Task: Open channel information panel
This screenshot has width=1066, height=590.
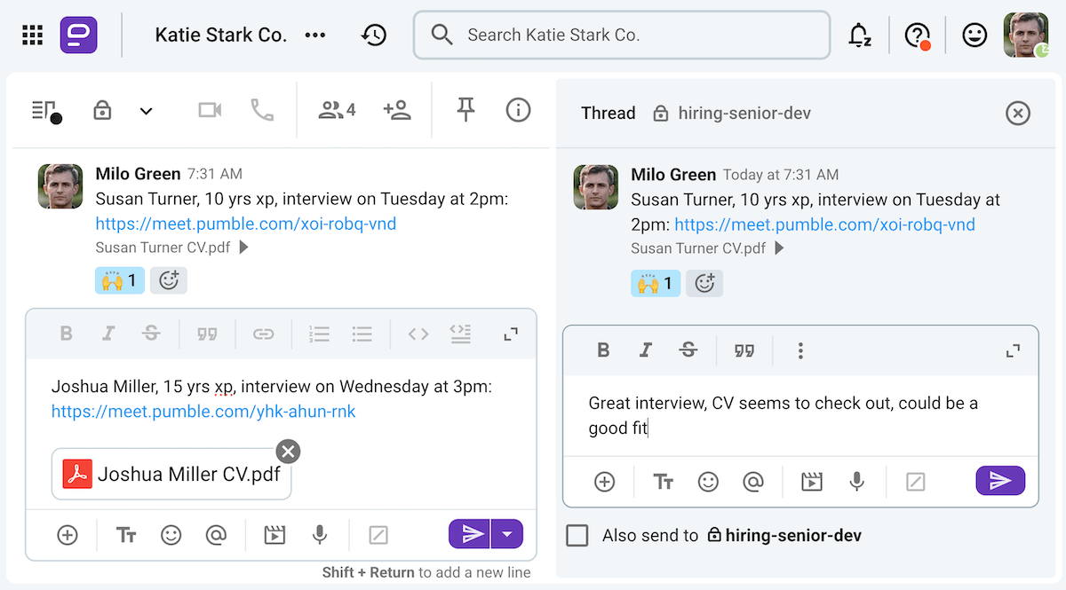Action: [x=518, y=109]
